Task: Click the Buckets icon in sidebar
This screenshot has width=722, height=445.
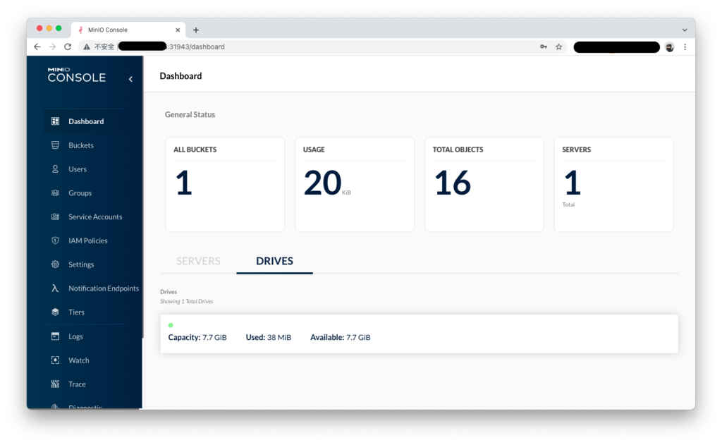Action: (x=55, y=145)
